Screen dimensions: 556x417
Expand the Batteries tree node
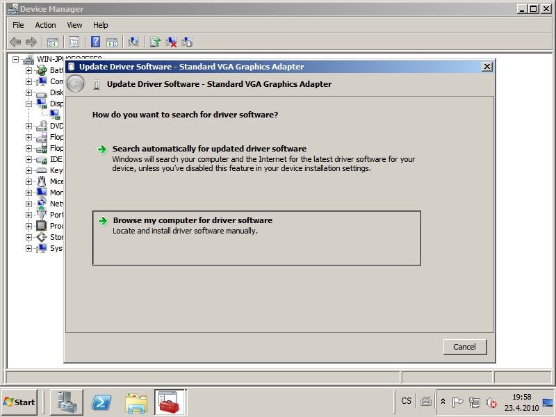coord(29,70)
